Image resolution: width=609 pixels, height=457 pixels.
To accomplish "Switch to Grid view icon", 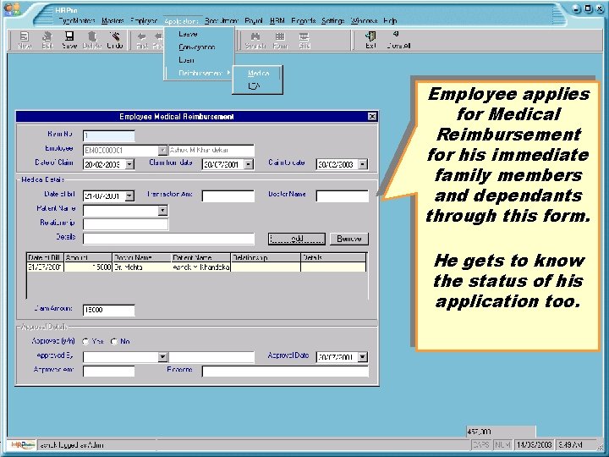I will point(304,40).
